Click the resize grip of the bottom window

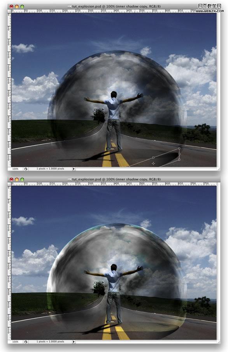pos(218,342)
